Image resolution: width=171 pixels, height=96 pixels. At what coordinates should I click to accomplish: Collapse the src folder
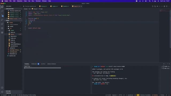point(11,29)
